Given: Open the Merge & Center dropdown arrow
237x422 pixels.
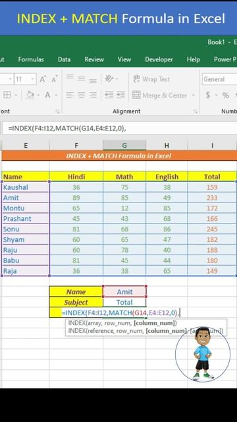Looking at the screenshot, I should [193, 95].
